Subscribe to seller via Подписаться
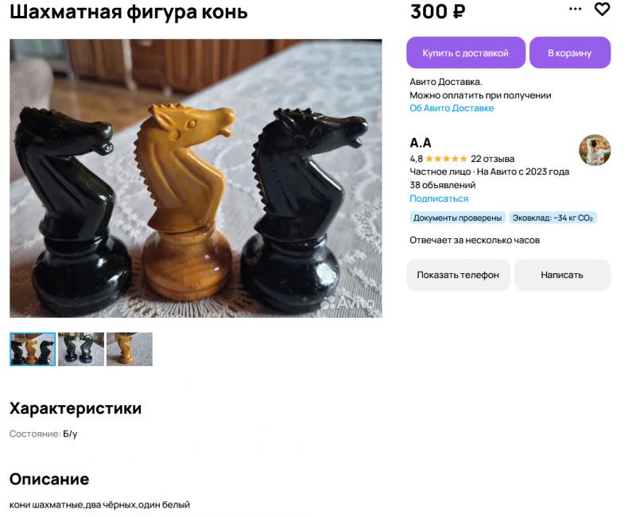The width and height of the screenshot is (636, 517). pos(439,199)
